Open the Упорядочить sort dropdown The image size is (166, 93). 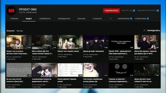click(152, 30)
